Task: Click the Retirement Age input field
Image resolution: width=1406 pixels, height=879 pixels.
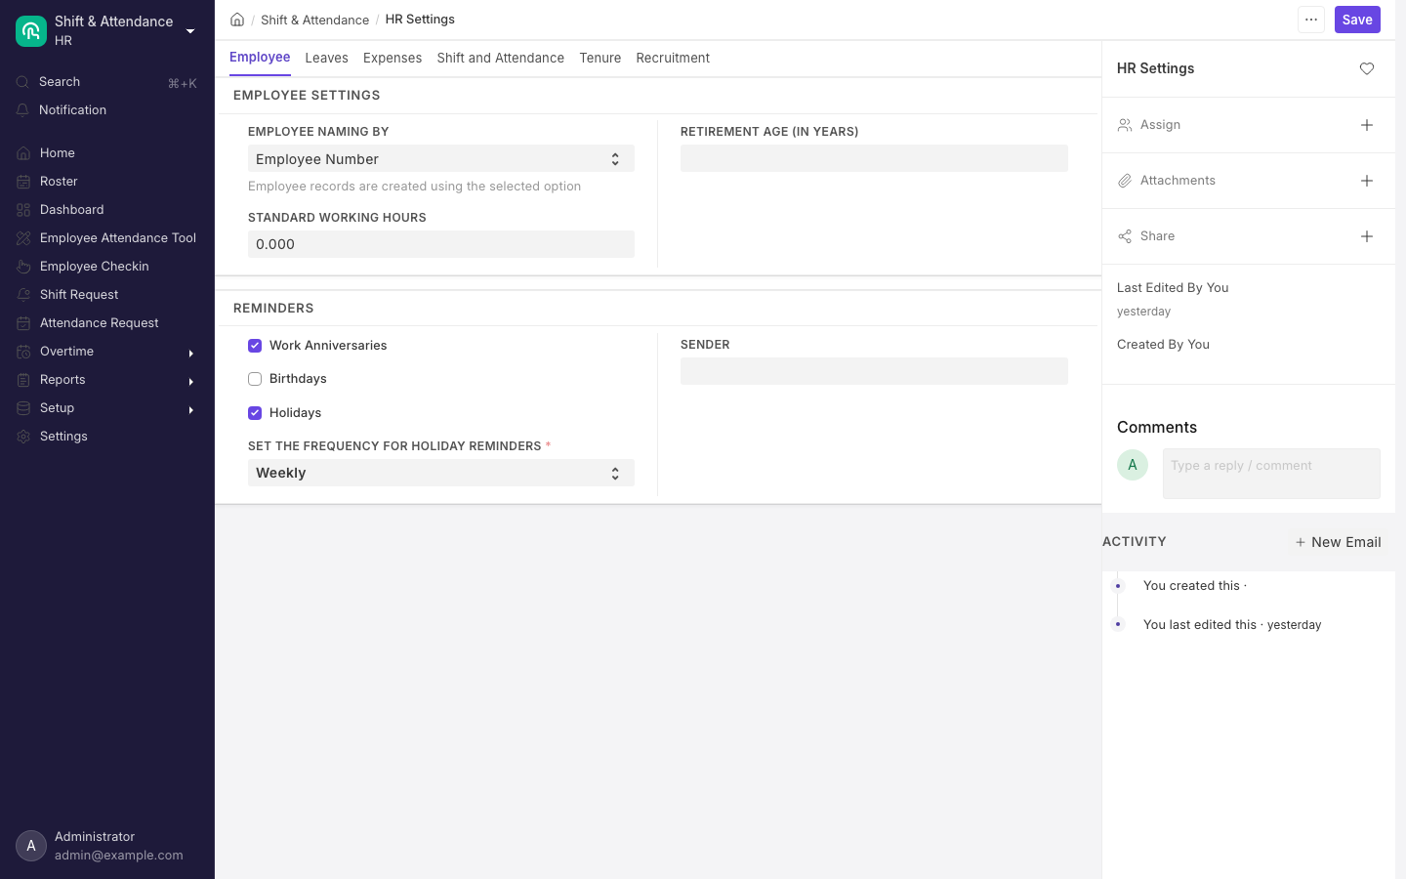Action: [x=874, y=158]
